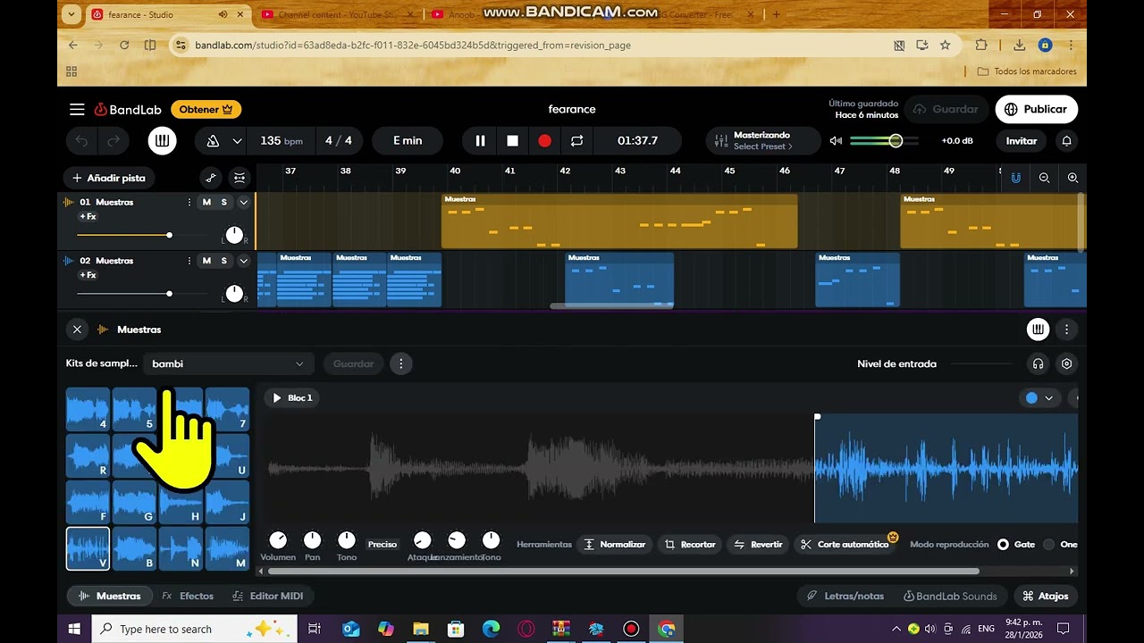Screen dimensions: 1144x643
Task: Switch to the Editor MIDI tab
Action: pos(268,596)
